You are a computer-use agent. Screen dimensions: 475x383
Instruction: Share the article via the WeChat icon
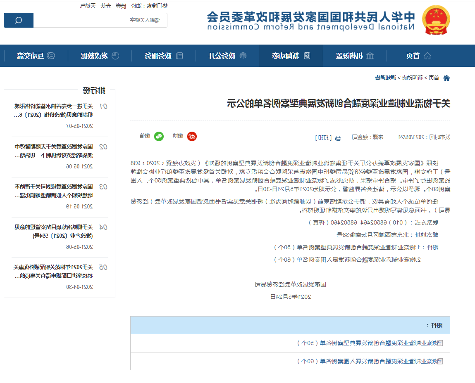(x=159, y=137)
